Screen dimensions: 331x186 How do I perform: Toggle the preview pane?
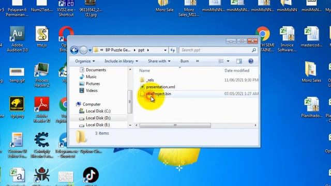click(239, 61)
